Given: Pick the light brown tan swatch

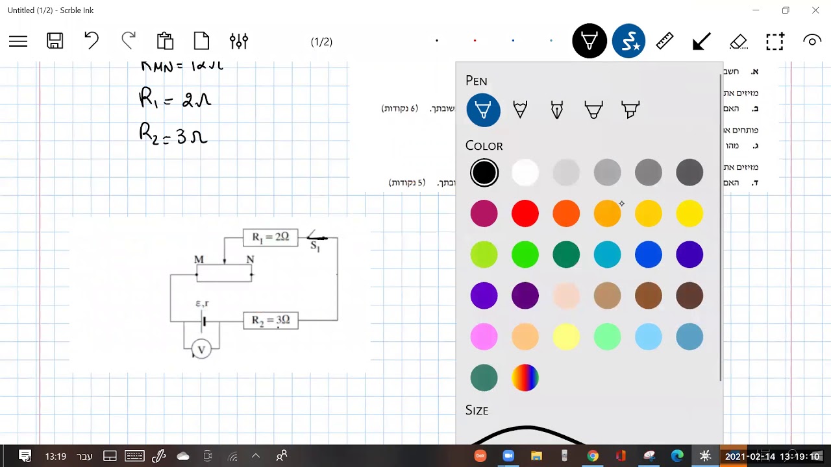Looking at the screenshot, I should point(607,296).
